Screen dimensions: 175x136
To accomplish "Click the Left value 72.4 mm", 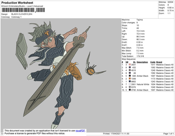I will point(141,31).
